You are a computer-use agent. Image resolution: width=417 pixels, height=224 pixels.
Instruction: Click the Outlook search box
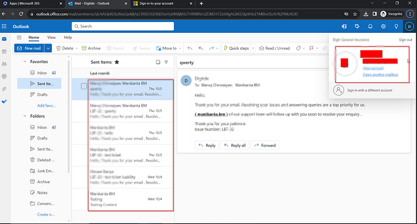point(123,26)
